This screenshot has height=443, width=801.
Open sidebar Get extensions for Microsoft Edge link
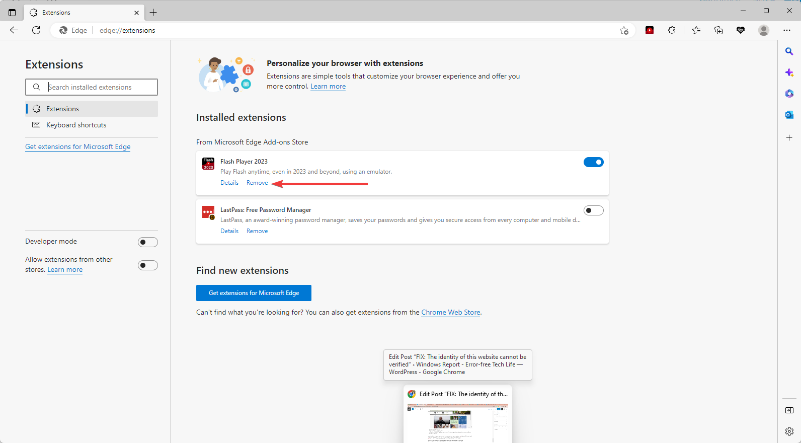click(x=78, y=146)
